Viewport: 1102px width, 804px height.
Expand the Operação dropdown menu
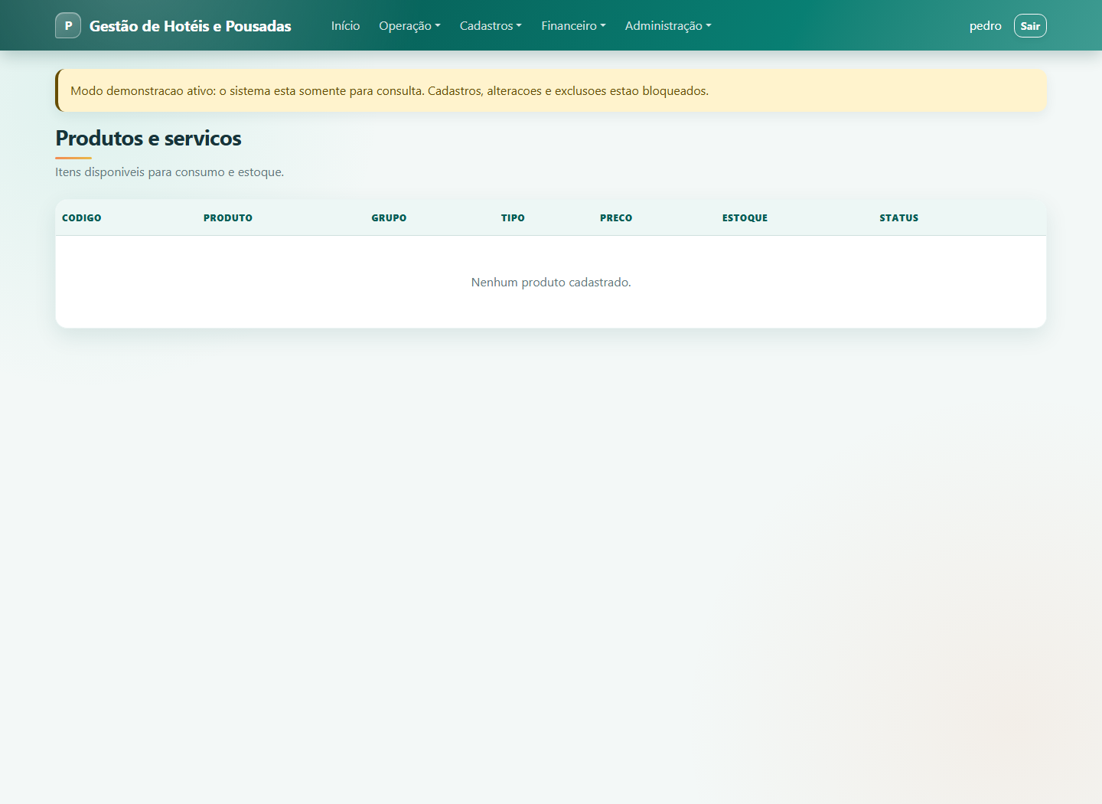tap(409, 25)
